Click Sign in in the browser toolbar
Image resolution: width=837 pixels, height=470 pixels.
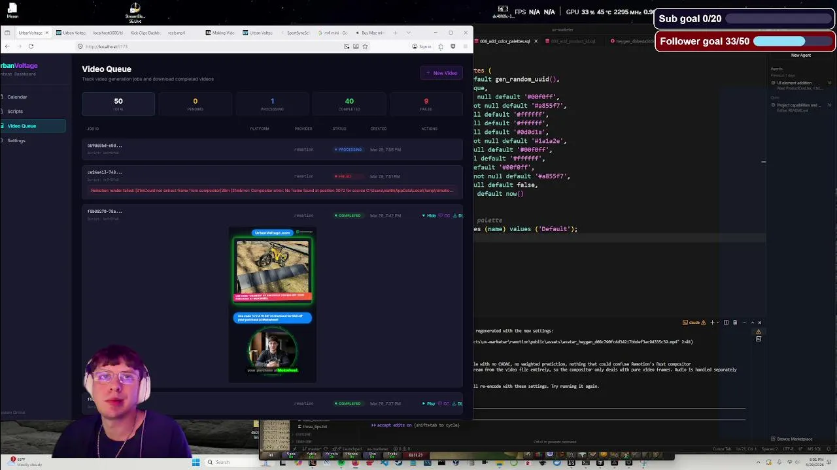[422, 46]
